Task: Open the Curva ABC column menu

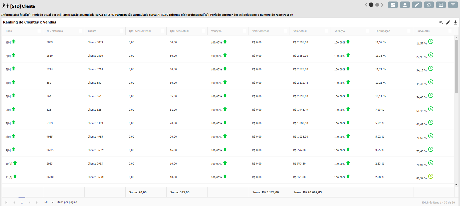Action: (450, 31)
